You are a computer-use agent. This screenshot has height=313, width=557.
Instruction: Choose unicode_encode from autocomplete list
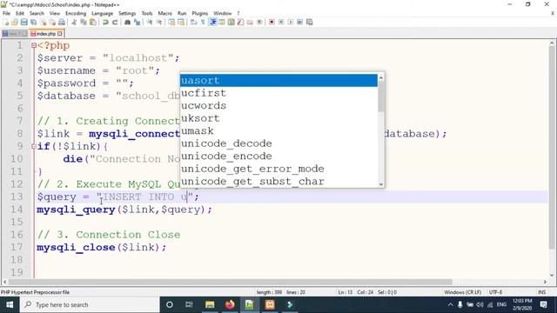278,156
